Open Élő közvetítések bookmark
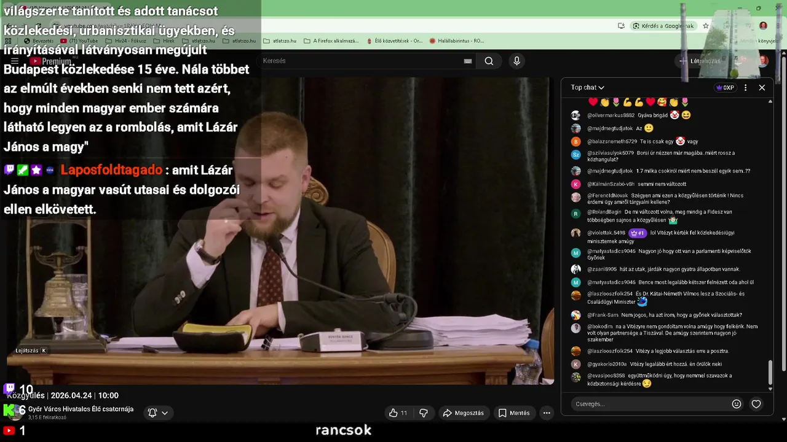The width and height of the screenshot is (787, 442). [x=394, y=41]
